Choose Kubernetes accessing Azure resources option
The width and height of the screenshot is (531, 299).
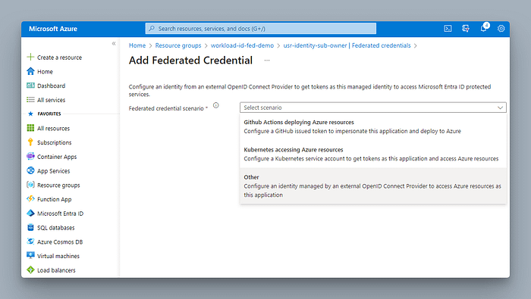(x=373, y=154)
